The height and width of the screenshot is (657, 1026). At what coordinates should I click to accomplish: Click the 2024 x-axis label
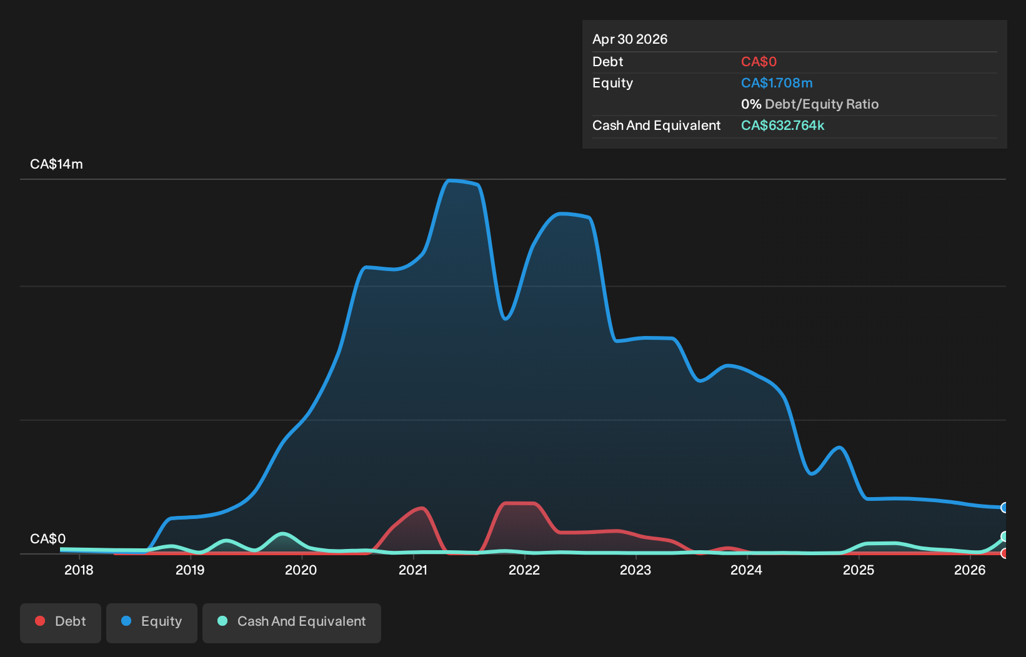pos(747,570)
